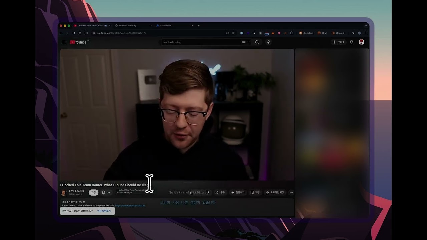Open YouTube notifications bell
427x240 pixels.
click(x=351, y=42)
